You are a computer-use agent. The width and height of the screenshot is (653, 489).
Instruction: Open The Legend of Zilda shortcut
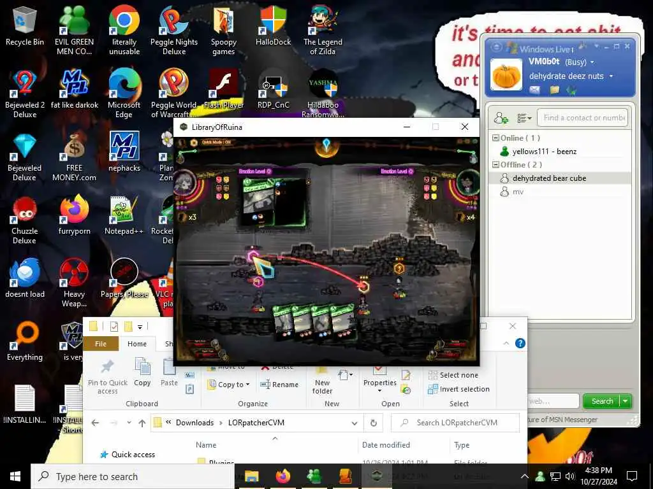pyautogui.click(x=323, y=30)
